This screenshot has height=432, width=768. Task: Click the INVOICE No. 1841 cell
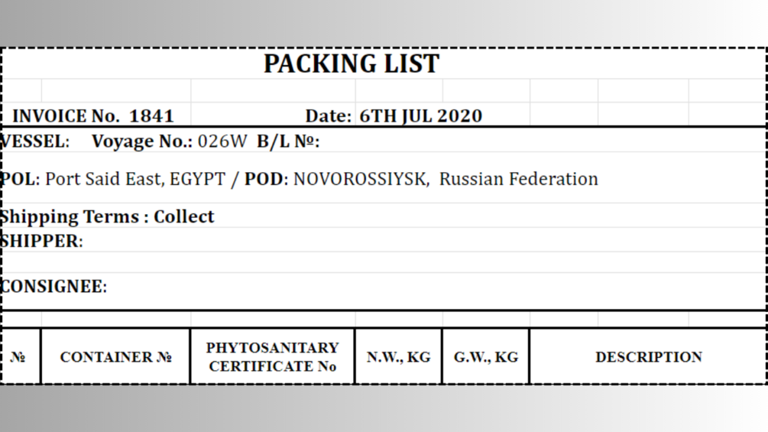[96, 115]
